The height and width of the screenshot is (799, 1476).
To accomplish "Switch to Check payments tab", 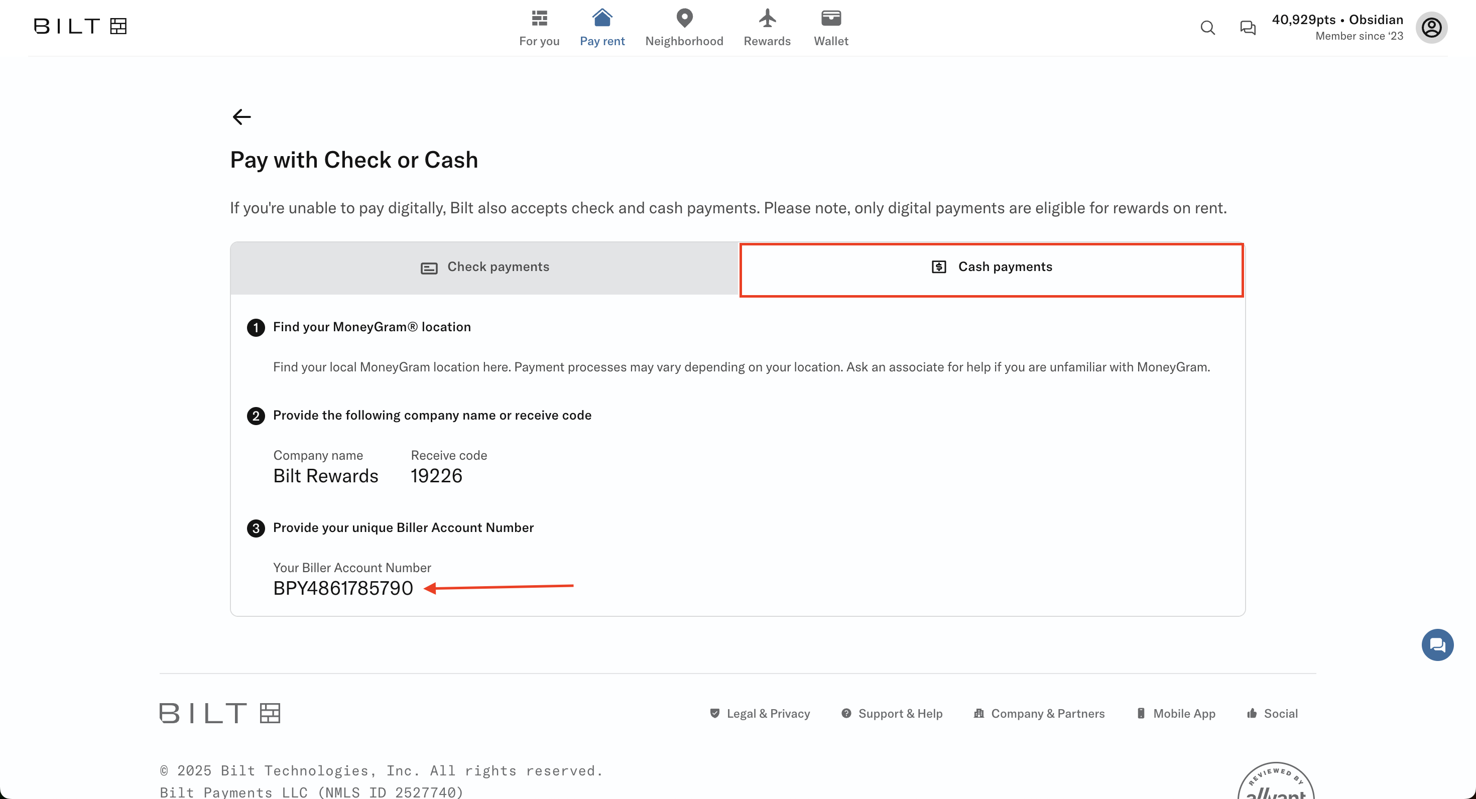I will [485, 268].
